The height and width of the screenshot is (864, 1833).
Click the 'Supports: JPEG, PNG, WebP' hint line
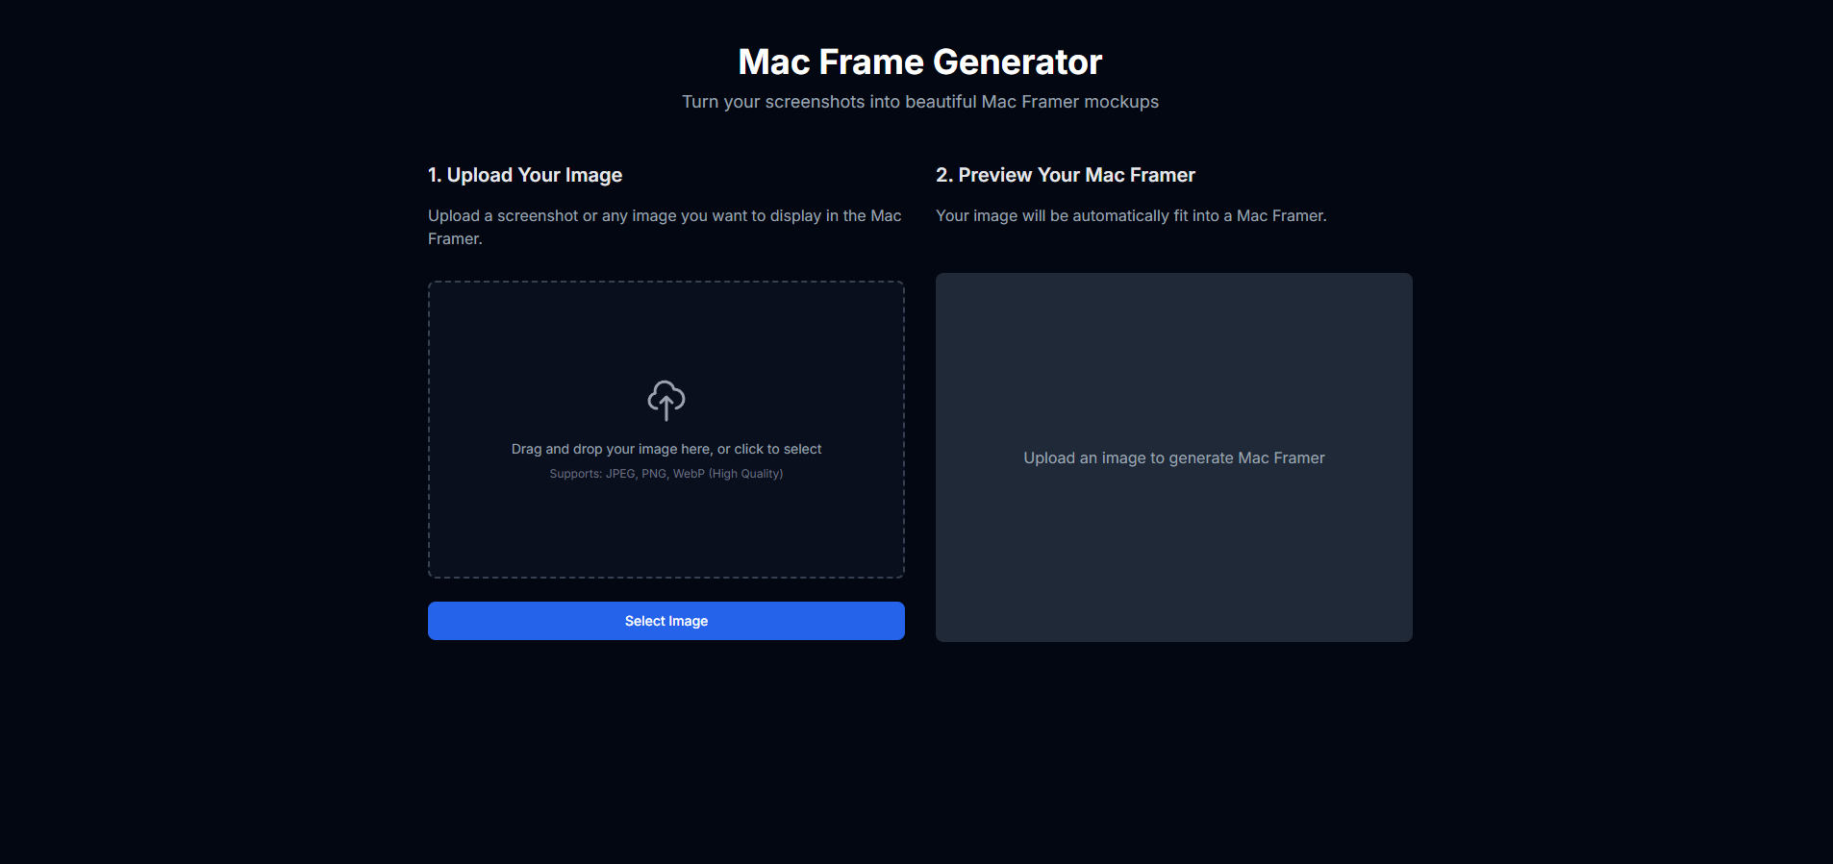[x=665, y=474]
